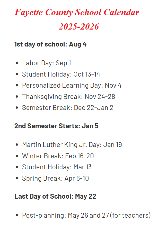167x240 pixels.
Task: Click the Martin Luther King Jr. Day entry
Action: (x=72, y=145)
